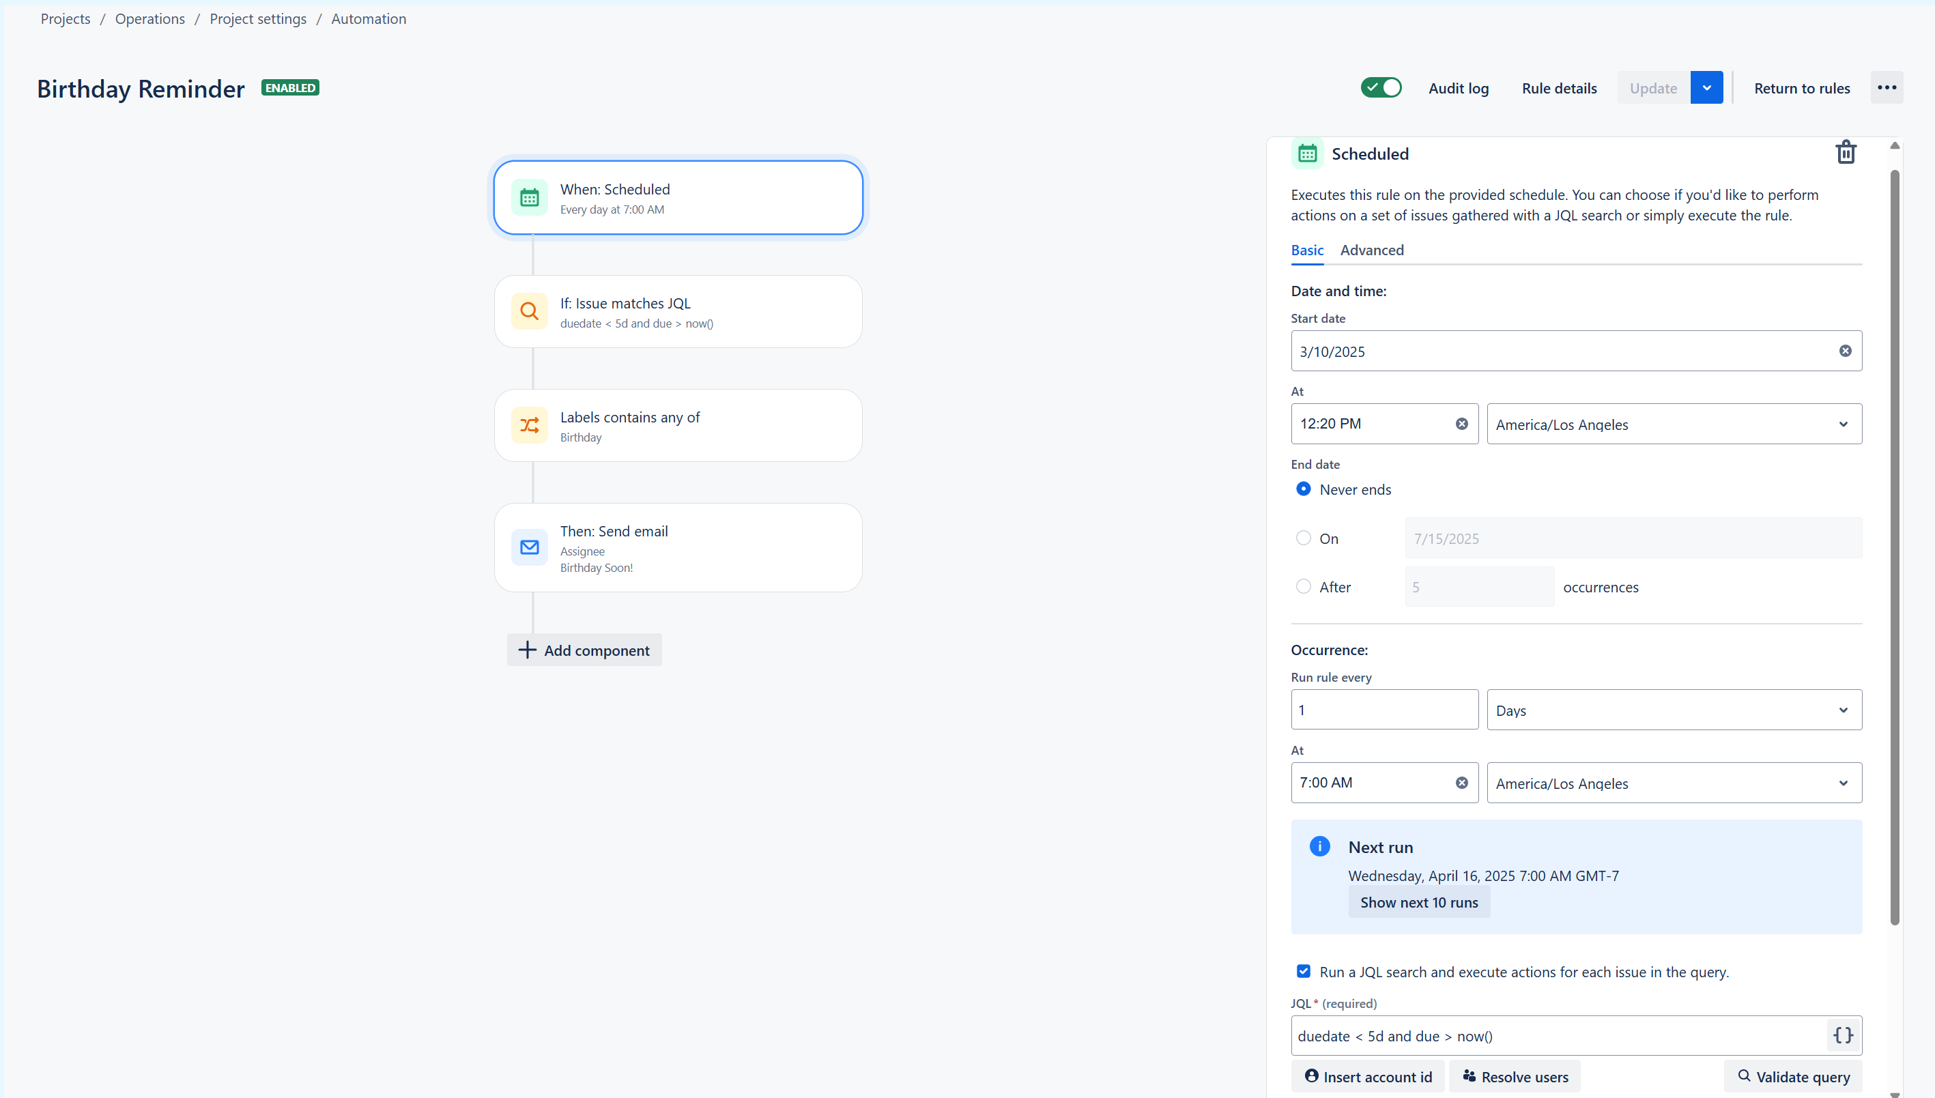1935x1098 pixels.
Task: Open the Audit log
Action: (x=1459, y=88)
